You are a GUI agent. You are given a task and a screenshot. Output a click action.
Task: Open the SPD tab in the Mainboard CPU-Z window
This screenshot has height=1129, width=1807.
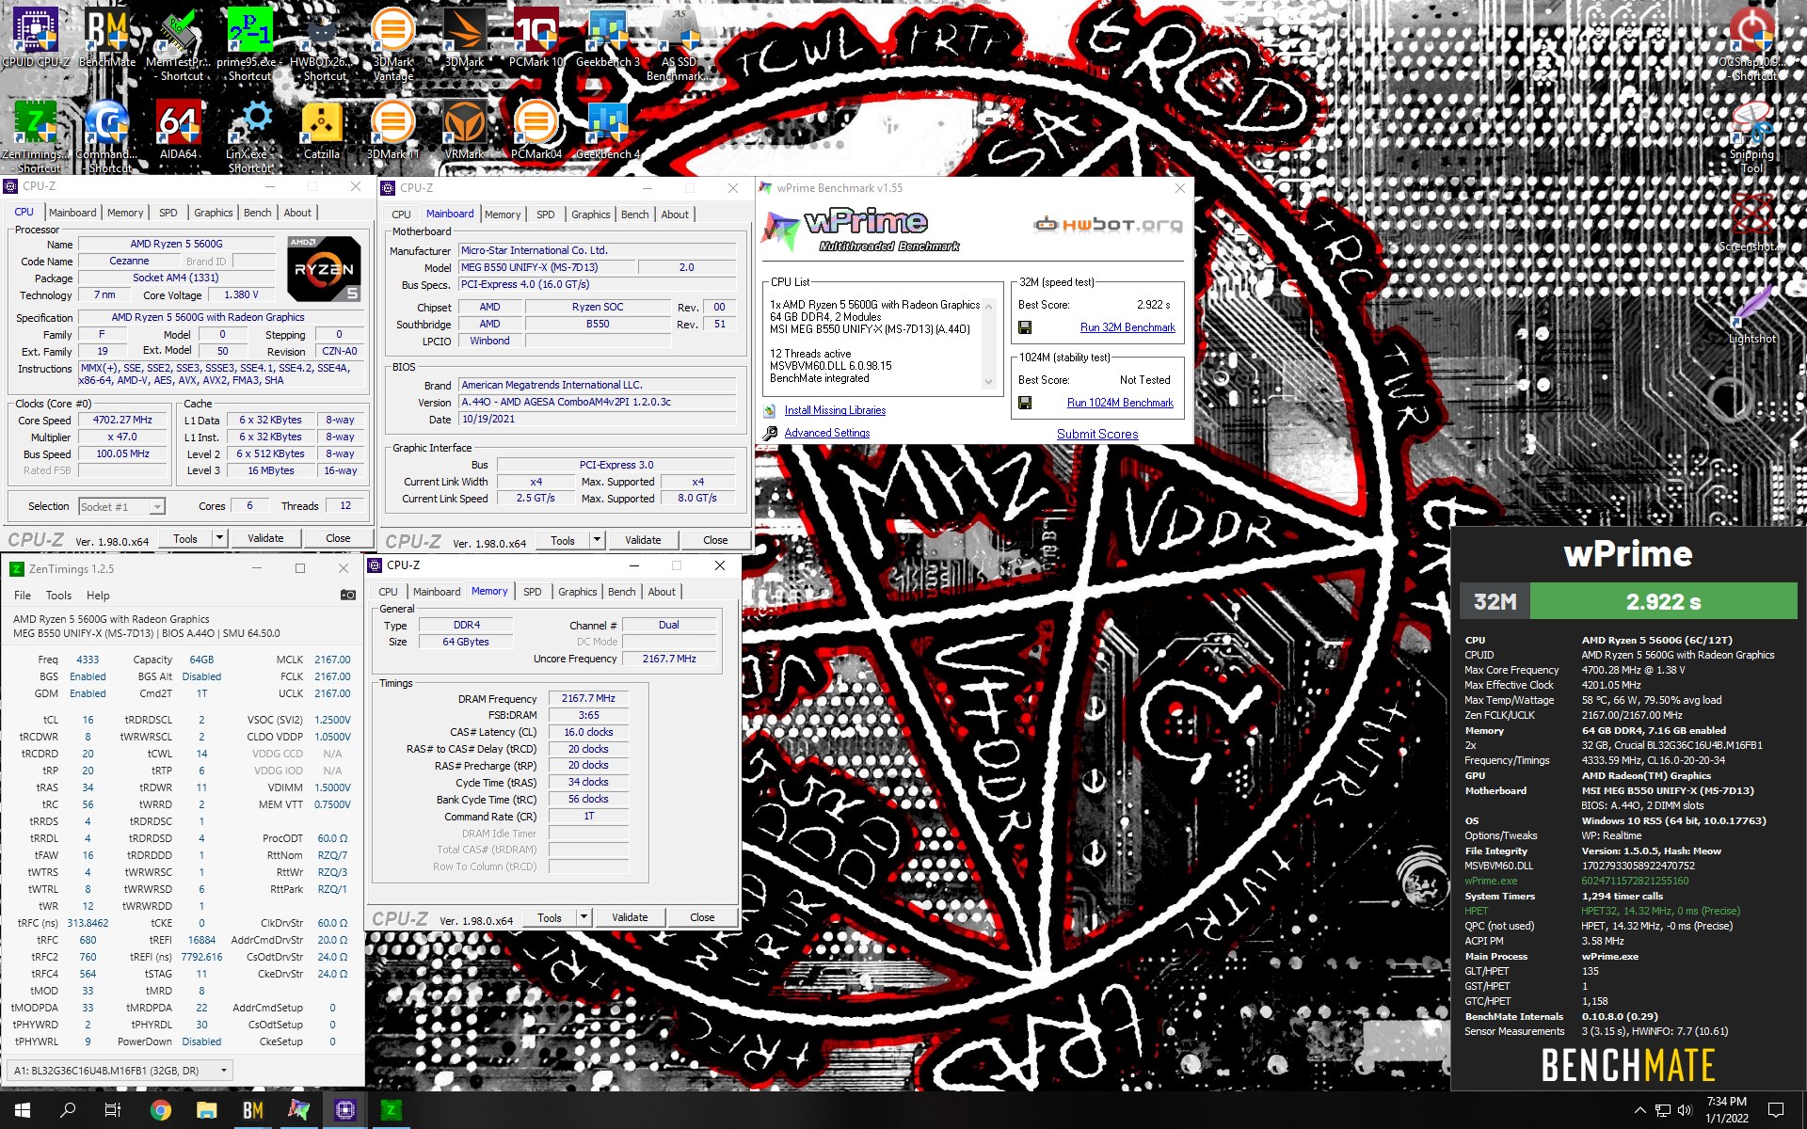coord(546,215)
